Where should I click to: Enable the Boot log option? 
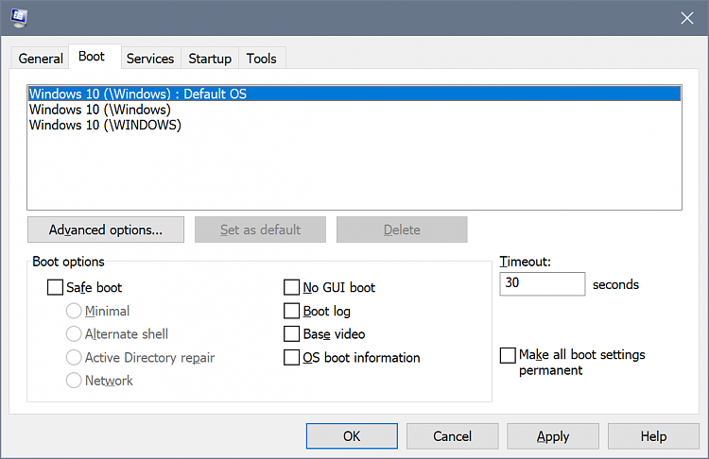pos(291,311)
